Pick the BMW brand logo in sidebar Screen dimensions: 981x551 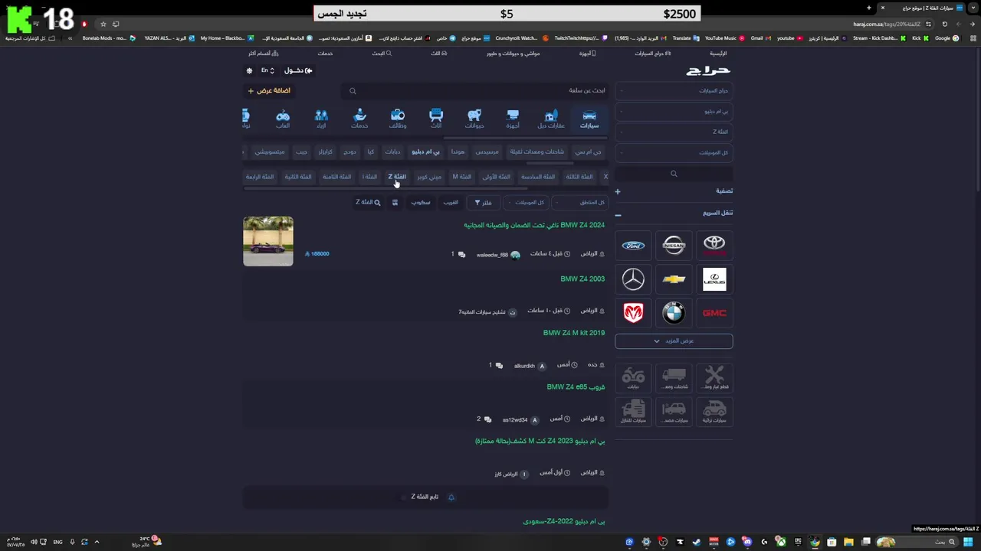point(674,312)
